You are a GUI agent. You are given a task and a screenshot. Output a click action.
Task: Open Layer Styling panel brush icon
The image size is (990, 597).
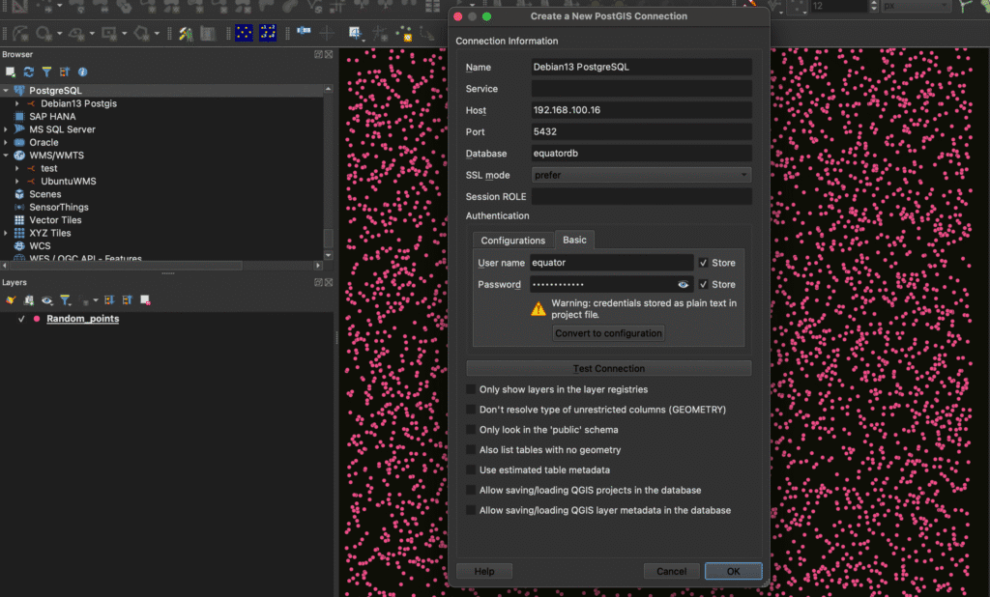pyautogui.click(x=11, y=300)
